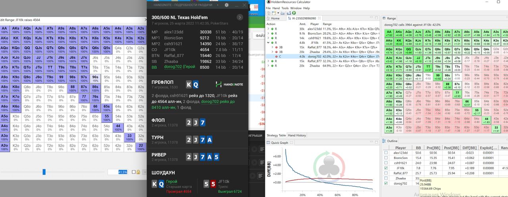Toggle 96s cell in Edit Range grid
Screen dimensions: 508x197
pyautogui.click(x=95, y=78)
